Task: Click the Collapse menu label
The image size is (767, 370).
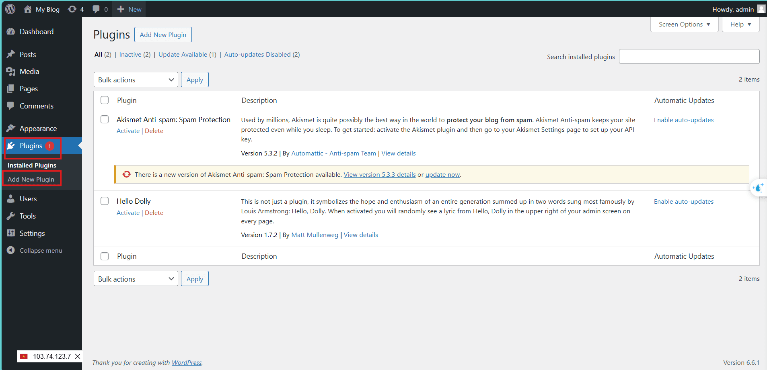Action: coord(41,251)
